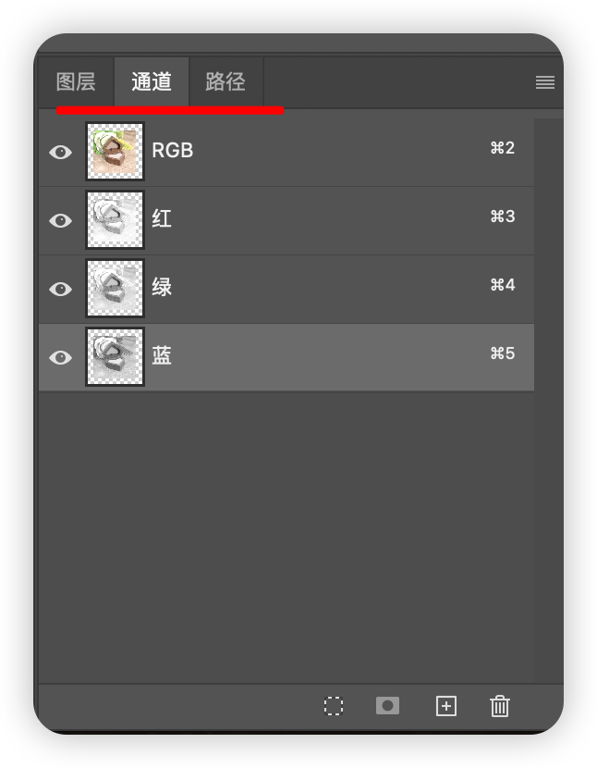This screenshot has height=768, width=597.
Task: Select the 绿 channel name
Action: click(x=162, y=287)
